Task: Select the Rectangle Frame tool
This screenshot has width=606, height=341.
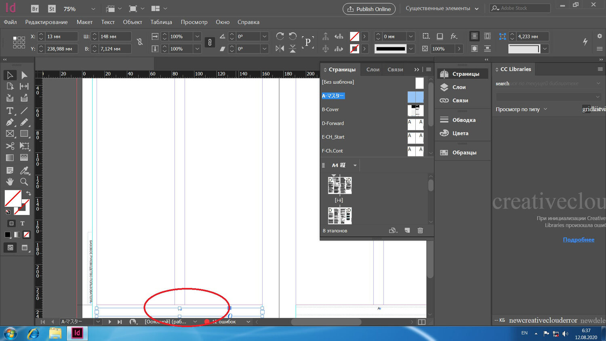Action: click(x=10, y=134)
